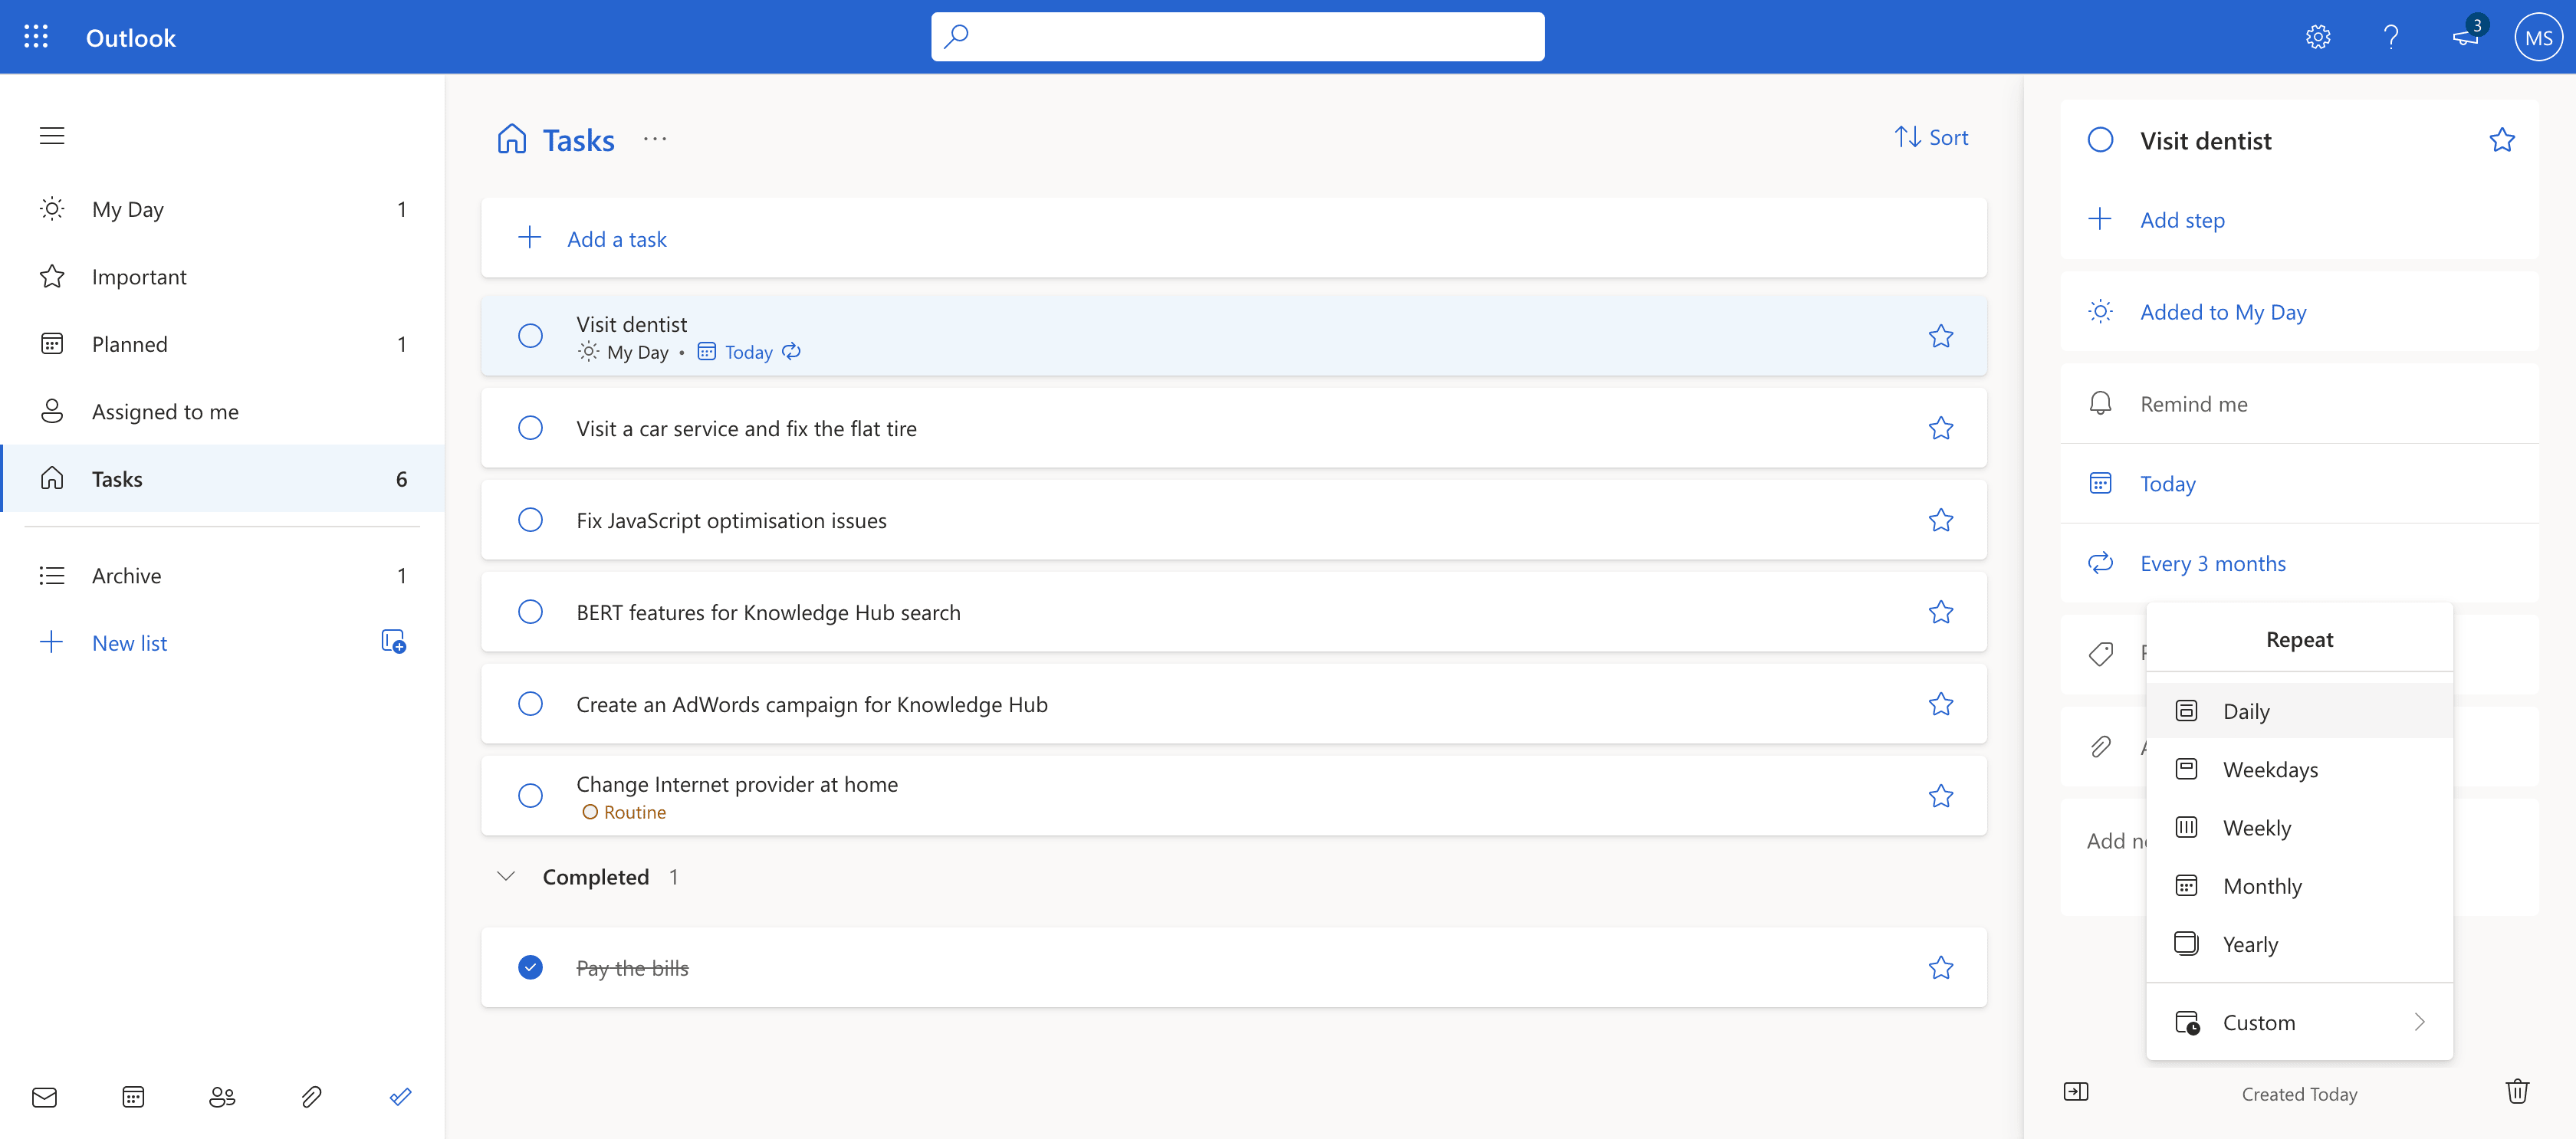2576x1139 pixels.
Task: Click the Add a task button
Action: pyautogui.click(x=617, y=238)
